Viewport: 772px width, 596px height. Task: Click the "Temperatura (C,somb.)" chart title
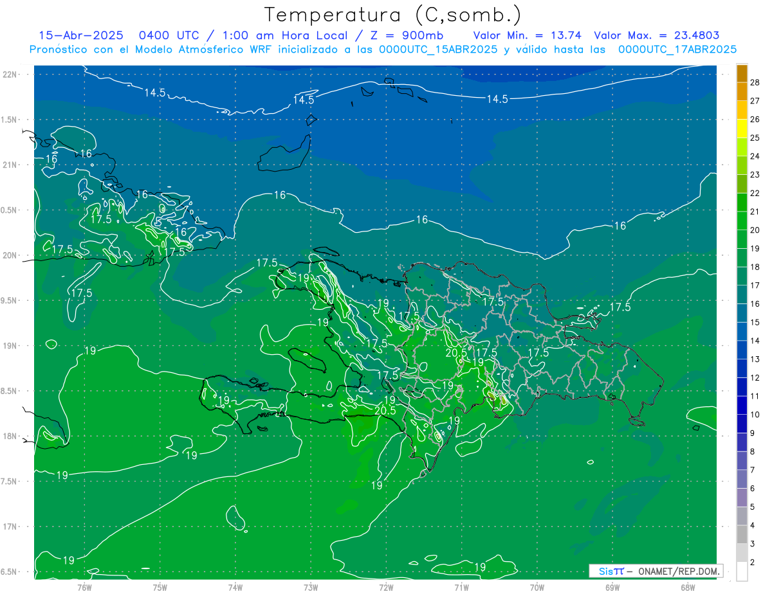392,15
